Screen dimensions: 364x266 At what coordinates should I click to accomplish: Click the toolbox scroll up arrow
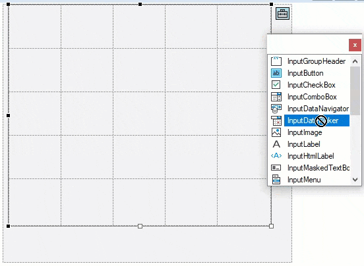click(355, 61)
